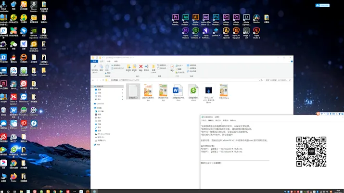Launch Adobe Illustrator from the desktop
Screen dimensions: 344x193
tap(196, 18)
